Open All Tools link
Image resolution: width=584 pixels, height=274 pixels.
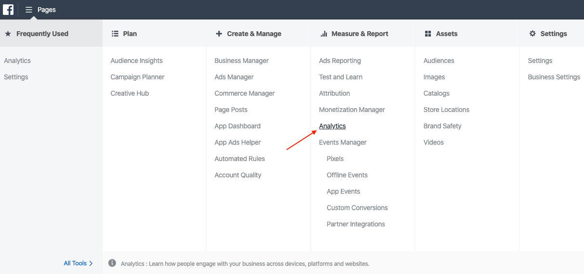click(x=75, y=263)
